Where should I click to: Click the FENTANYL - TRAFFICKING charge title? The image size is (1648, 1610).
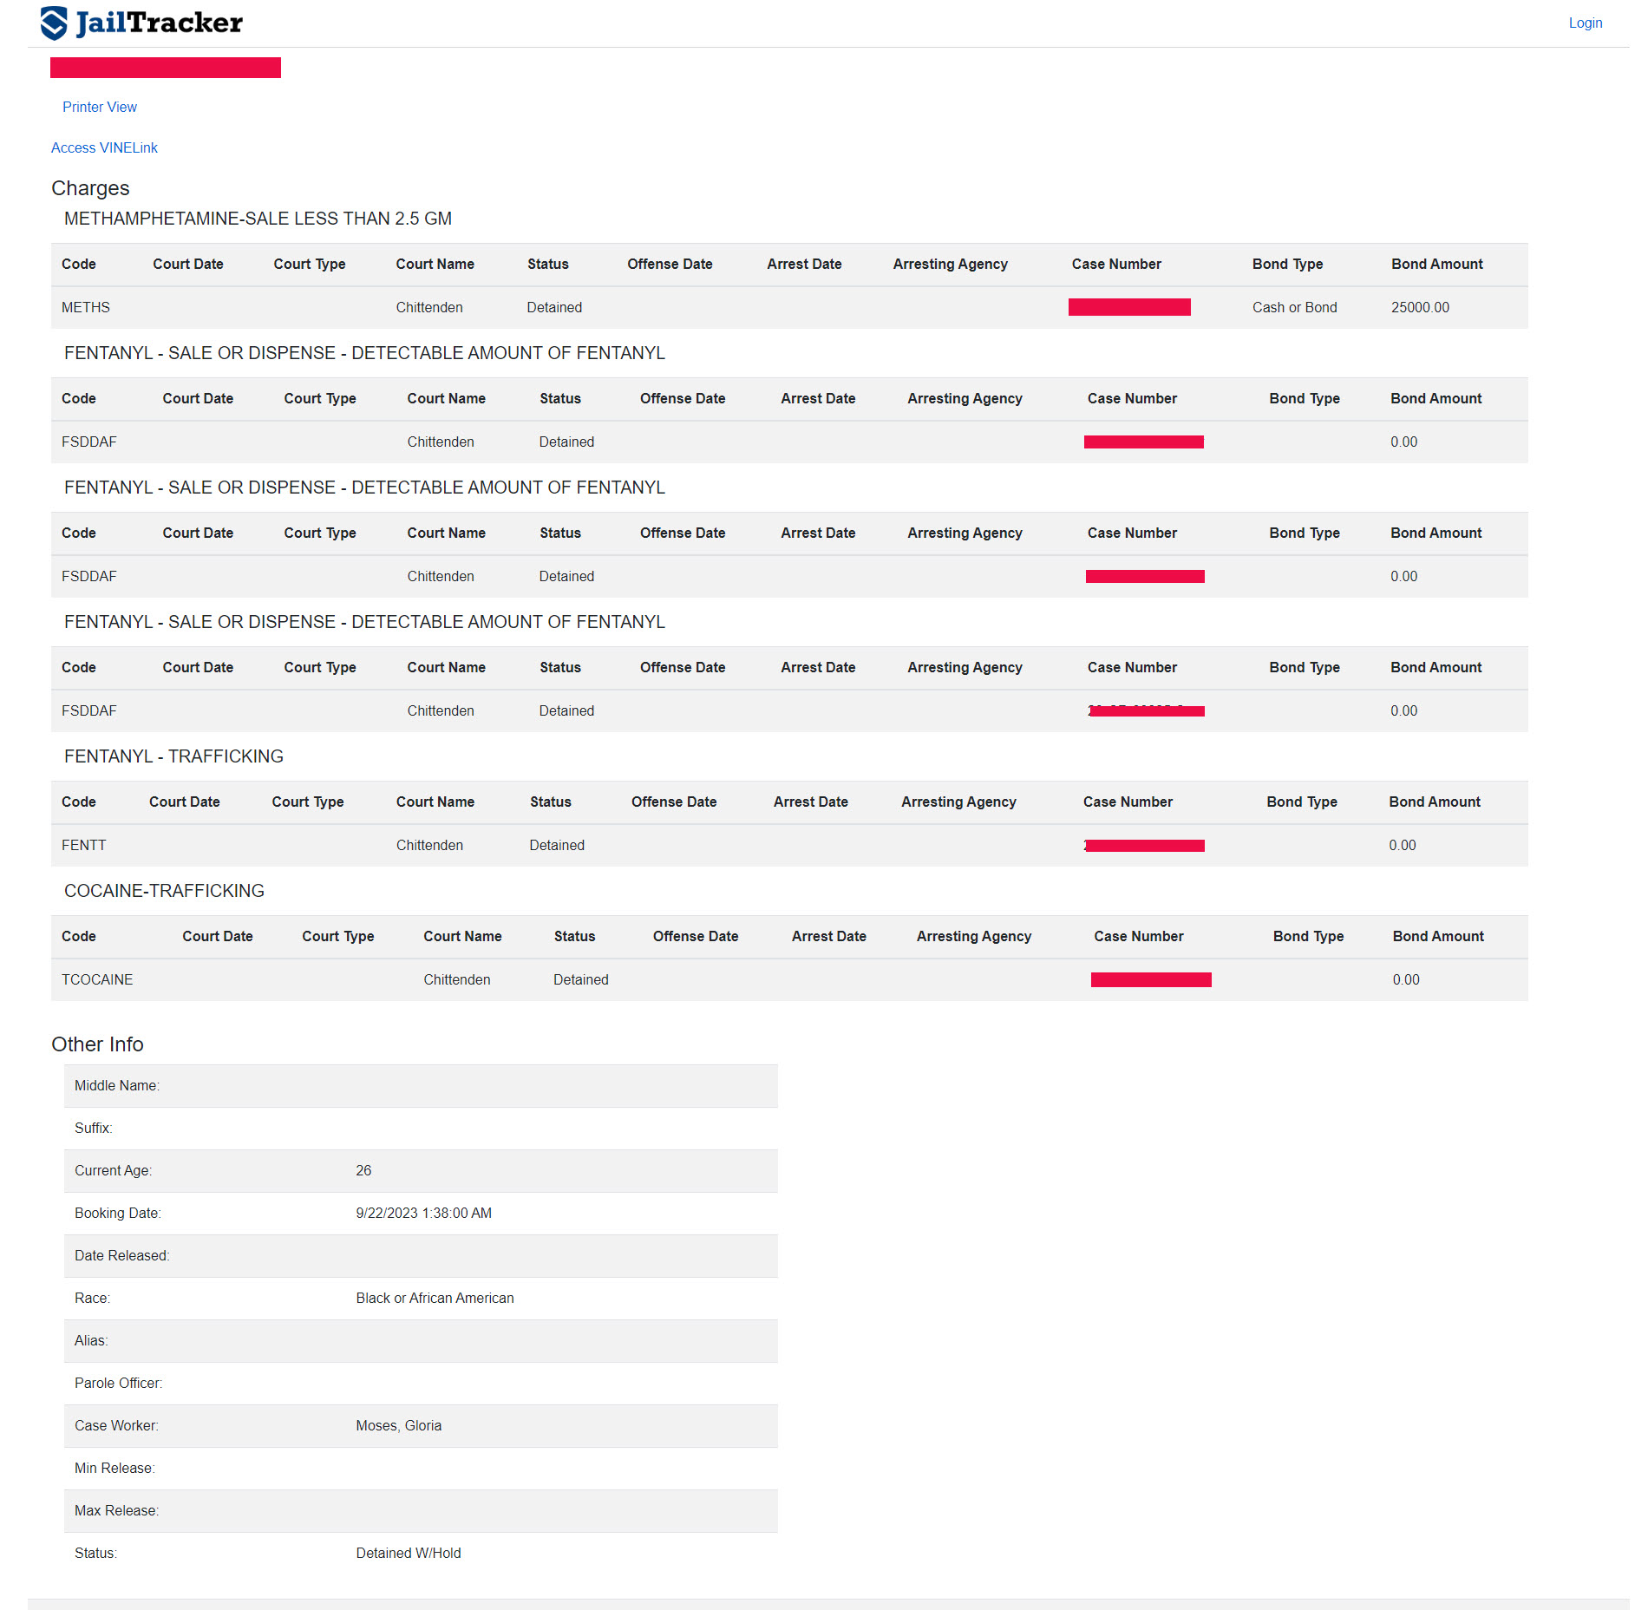coord(173,756)
